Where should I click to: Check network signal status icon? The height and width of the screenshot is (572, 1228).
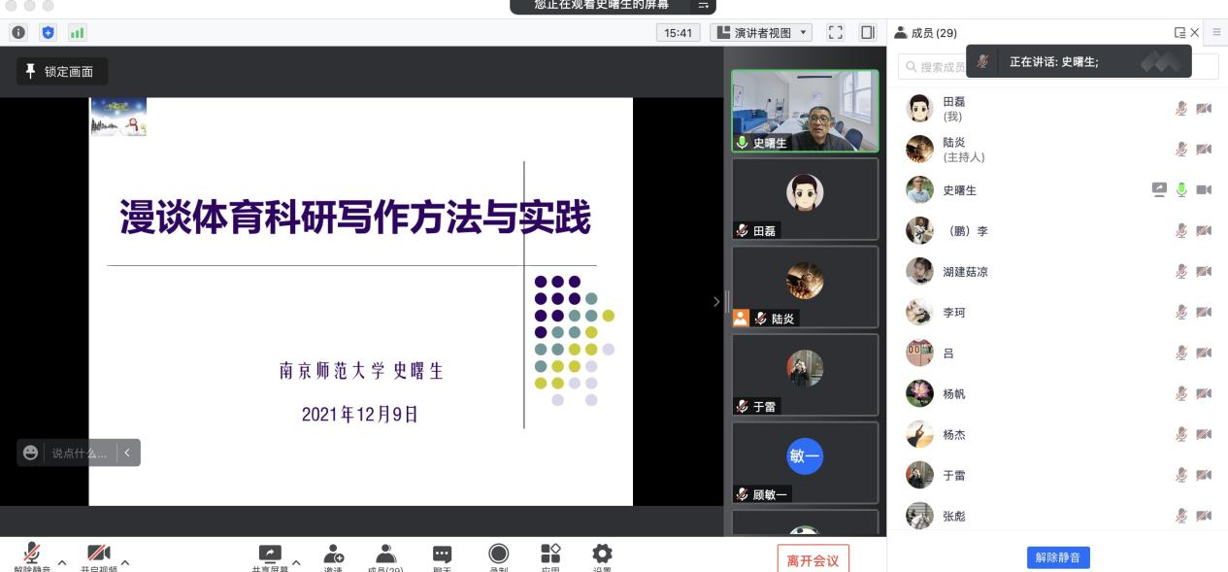pyautogui.click(x=77, y=33)
